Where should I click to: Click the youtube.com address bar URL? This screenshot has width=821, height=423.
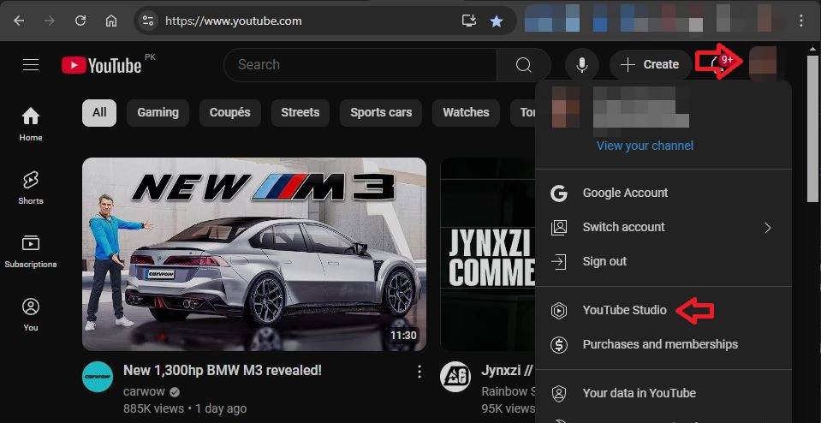(234, 21)
